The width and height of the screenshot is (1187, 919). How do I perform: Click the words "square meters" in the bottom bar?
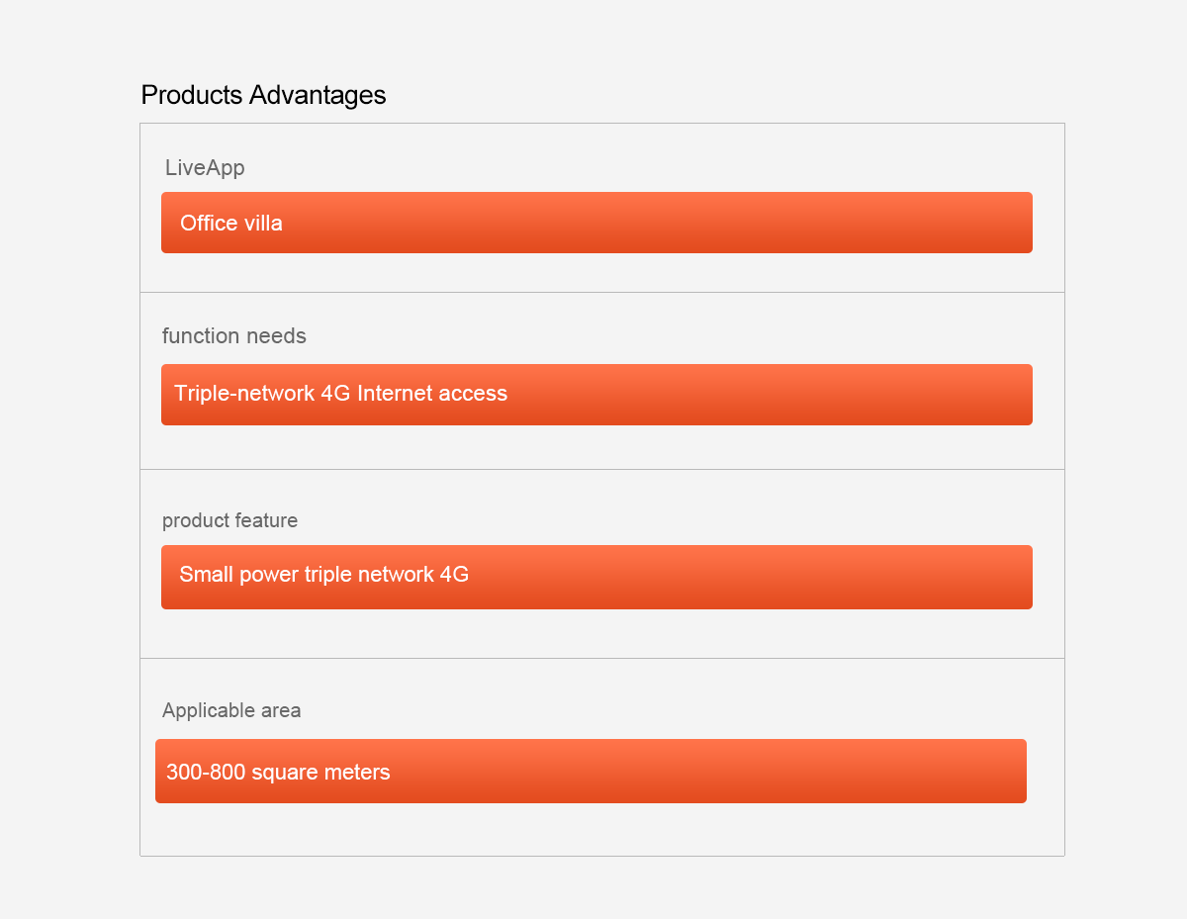click(x=320, y=773)
